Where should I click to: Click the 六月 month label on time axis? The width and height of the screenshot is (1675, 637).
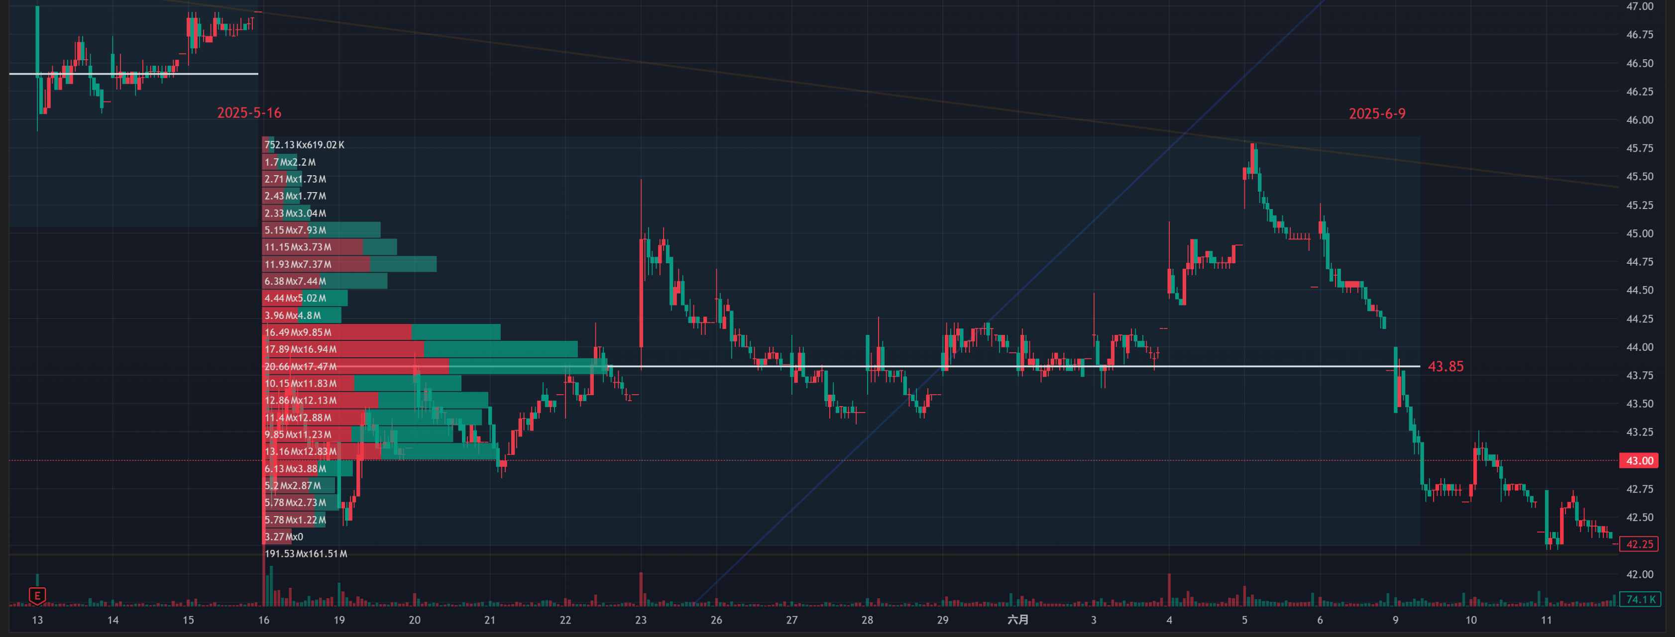[1017, 620]
